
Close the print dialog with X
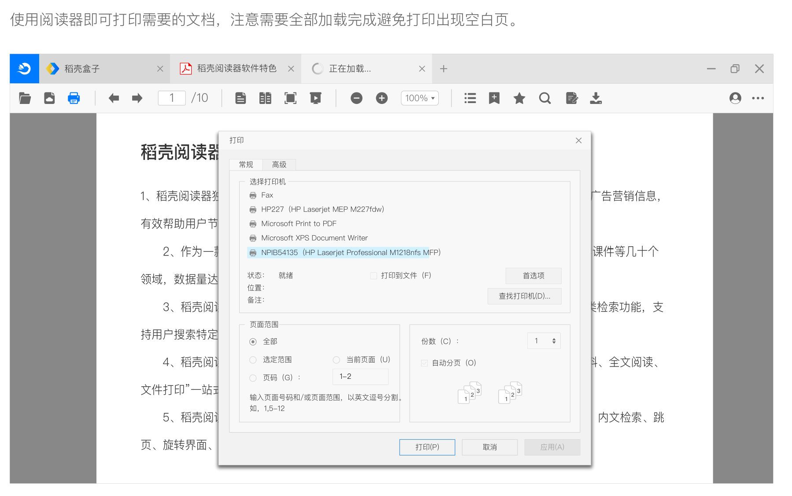tap(579, 141)
